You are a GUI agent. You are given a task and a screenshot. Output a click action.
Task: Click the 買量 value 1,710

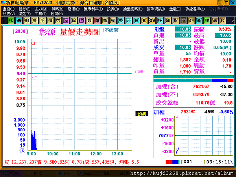point(185,72)
